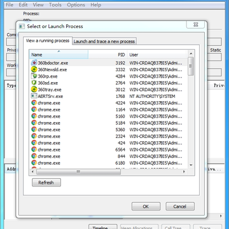229x229 pixels.
Task: Select chrome.exe name with PID 4224
Action: pyautogui.click(x=49, y=103)
